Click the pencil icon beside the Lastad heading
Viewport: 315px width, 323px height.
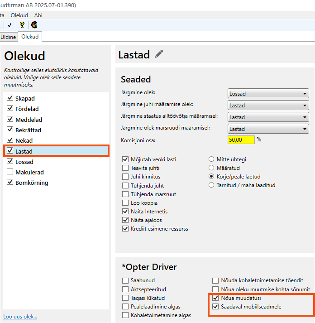[159, 54]
